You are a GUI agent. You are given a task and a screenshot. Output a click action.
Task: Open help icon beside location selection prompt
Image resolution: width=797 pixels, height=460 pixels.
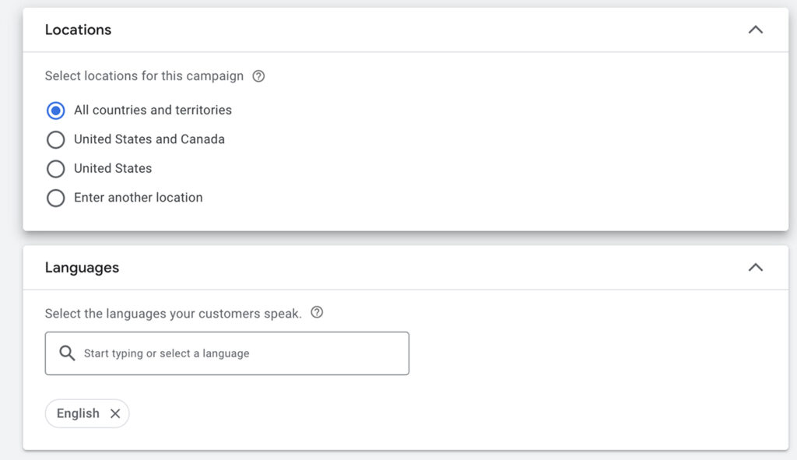click(259, 76)
